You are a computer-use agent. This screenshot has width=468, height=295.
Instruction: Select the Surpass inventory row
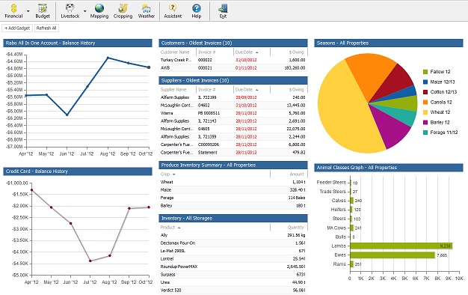point(233,274)
